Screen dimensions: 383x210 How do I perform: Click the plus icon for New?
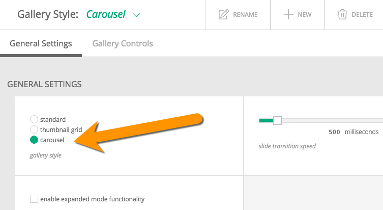(288, 14)
